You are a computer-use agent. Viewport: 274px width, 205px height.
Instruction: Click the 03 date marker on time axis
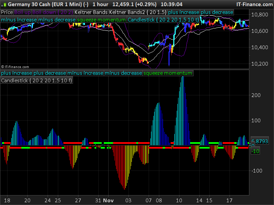[x=128, y=201]
